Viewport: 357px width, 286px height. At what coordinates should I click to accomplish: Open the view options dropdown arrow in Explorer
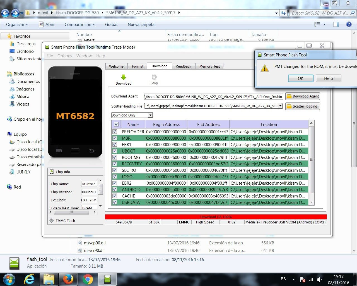(x=324, y=25)
